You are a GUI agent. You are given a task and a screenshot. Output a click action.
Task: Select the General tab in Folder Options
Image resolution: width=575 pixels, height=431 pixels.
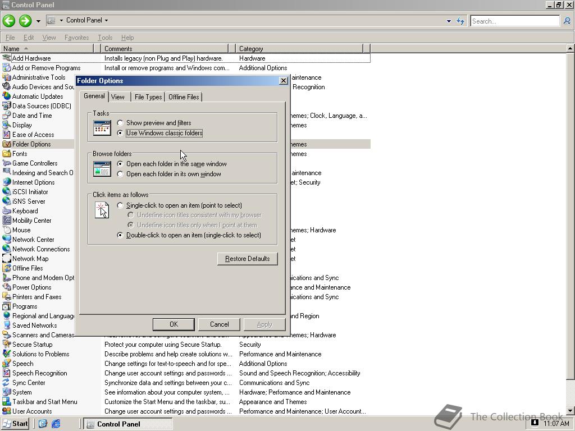94,96
